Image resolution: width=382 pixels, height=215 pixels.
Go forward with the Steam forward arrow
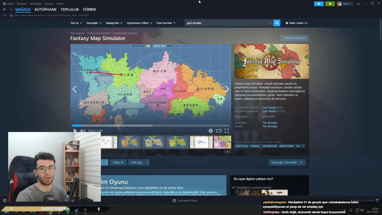coord(11,10)
